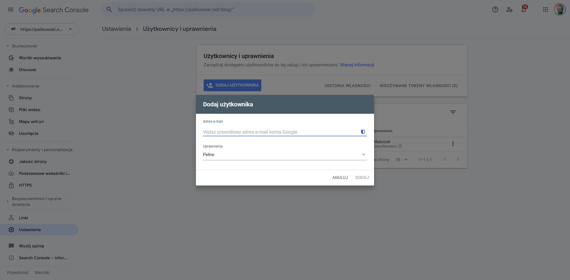Screen dimensions: 570x280
Task: Open the Więcej informacji link
Action: [357, 65]
